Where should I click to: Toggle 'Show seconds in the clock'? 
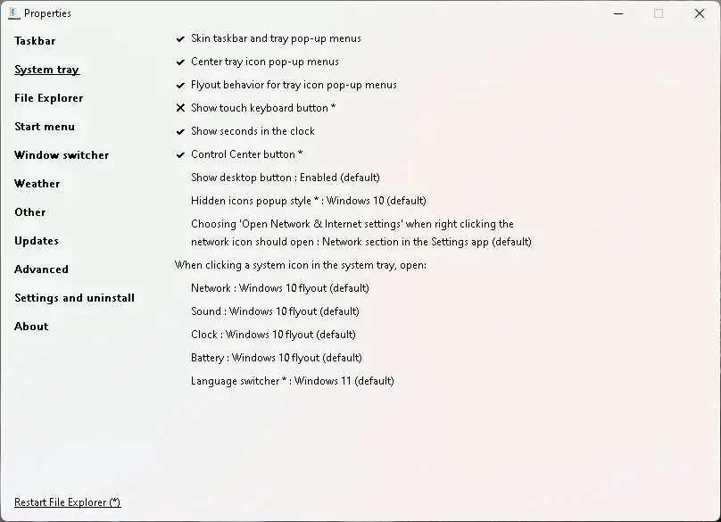(252, 132)
